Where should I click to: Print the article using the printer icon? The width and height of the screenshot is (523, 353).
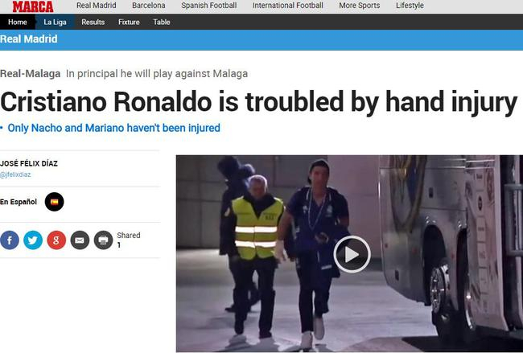point(104,240)
